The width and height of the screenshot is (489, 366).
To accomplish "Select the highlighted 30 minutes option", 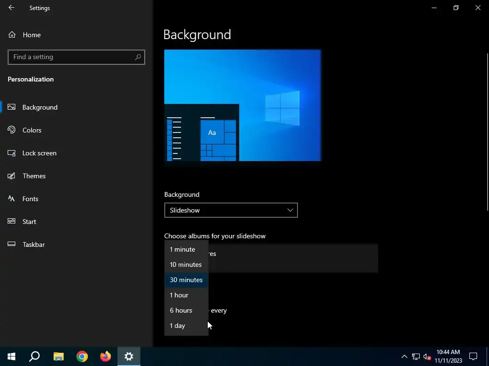I will [x=186, y=280].
